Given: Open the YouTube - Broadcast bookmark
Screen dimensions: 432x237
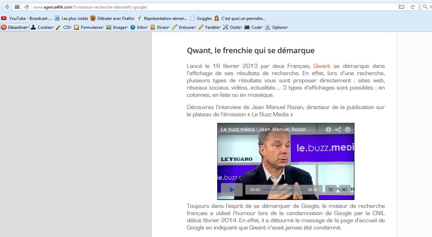Looking at the screenshot, I should [26, 19].
